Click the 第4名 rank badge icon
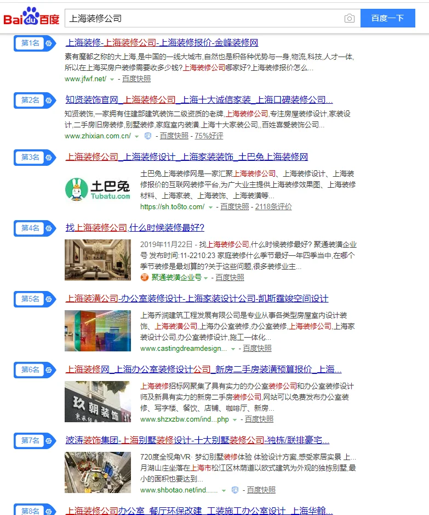Viewport: 429px width, 515px height. (x=35, y=228)
